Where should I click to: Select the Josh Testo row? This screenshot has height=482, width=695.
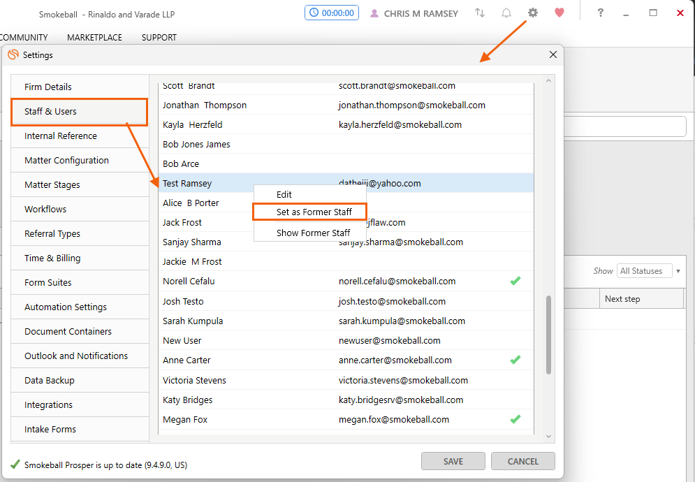pyautogui.click(x=346, y=301)
